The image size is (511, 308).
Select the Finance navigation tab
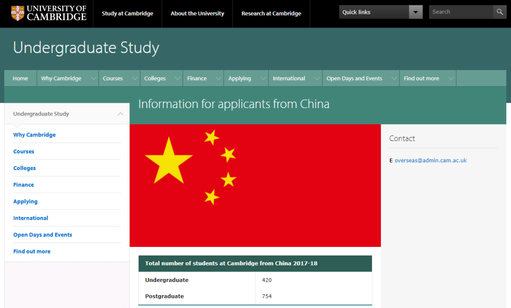(x=197, y=78)
